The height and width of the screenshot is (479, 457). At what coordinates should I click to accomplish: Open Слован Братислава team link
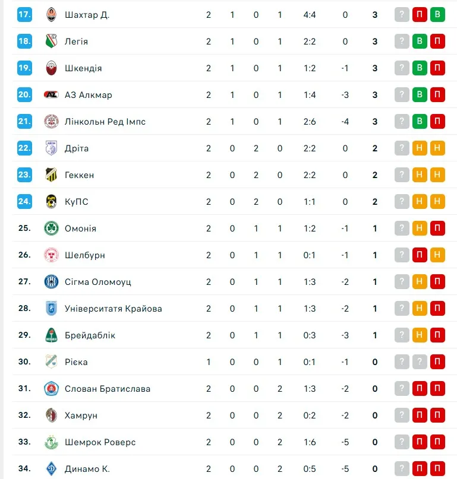(107, 389)
